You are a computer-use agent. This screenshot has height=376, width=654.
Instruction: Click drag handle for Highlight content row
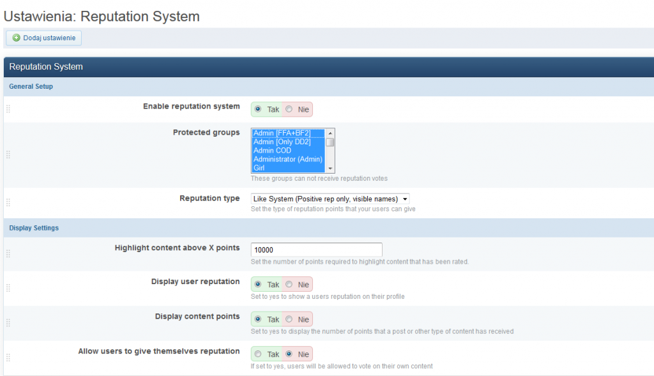[8, 253]
